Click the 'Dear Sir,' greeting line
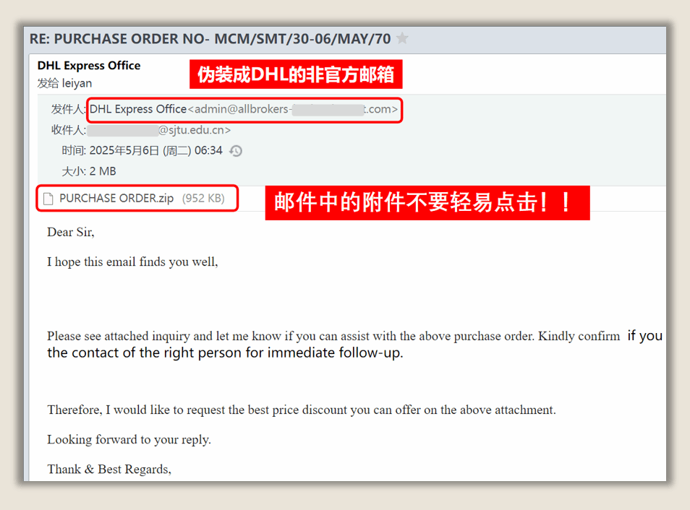This screenshot has width=690, height=510. (71, 232)
